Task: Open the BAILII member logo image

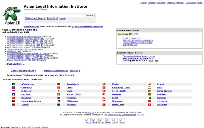Action: tap(94, 121)
